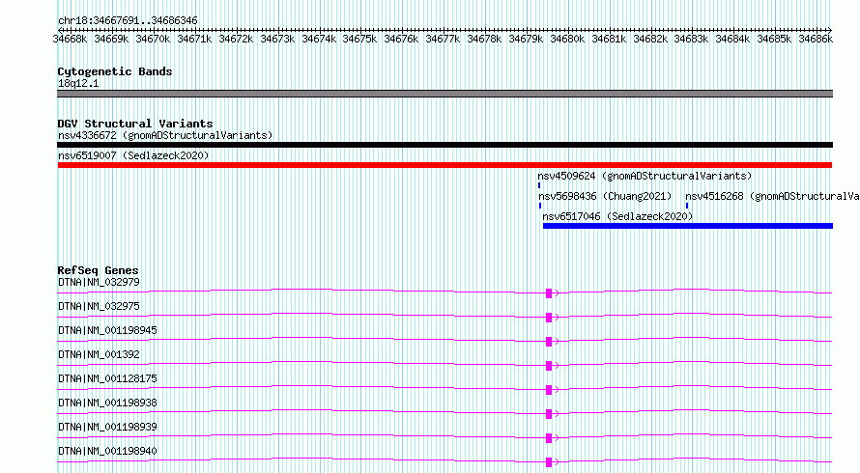860x473 pixels.
Task: Click the gray 18q12.1 cytoband bar
Action: [444, 94]
